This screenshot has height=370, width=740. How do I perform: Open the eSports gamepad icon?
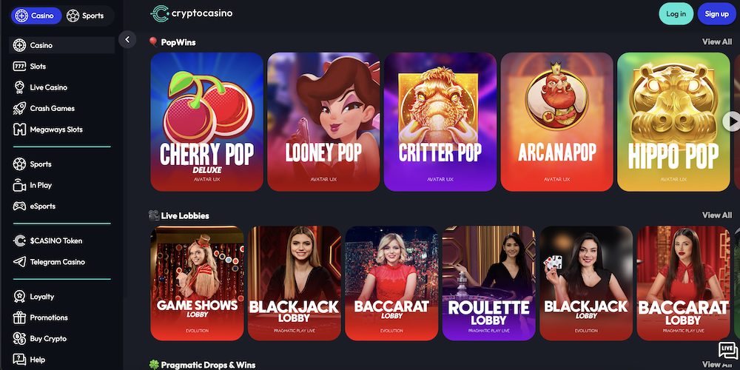click(19, 206)
